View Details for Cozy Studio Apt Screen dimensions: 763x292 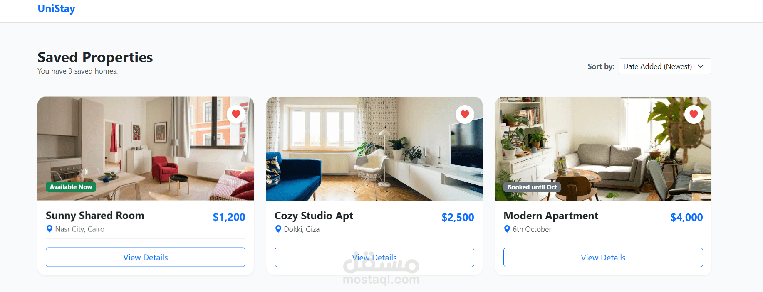coord(374,258)
